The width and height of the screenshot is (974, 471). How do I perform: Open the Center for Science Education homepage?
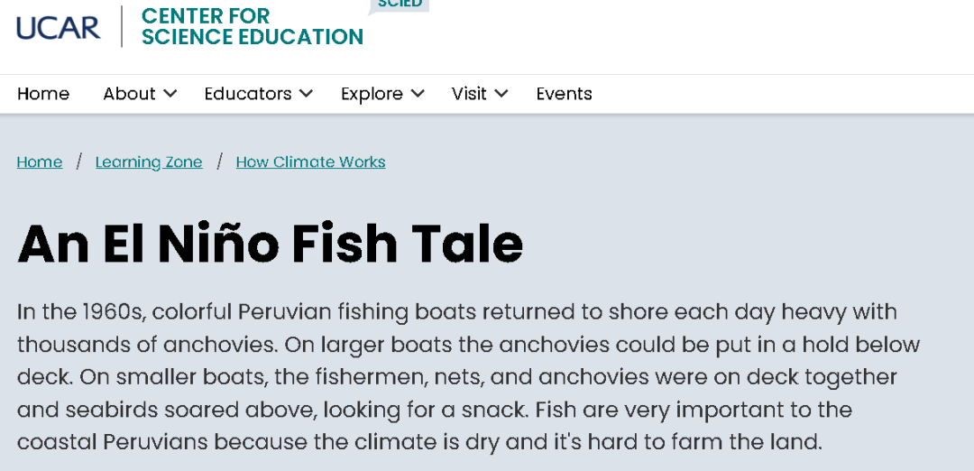pyautogui.click(x=253, y=26)
